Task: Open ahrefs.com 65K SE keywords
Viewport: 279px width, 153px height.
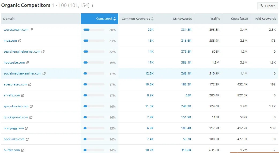Action: [188, 95]
